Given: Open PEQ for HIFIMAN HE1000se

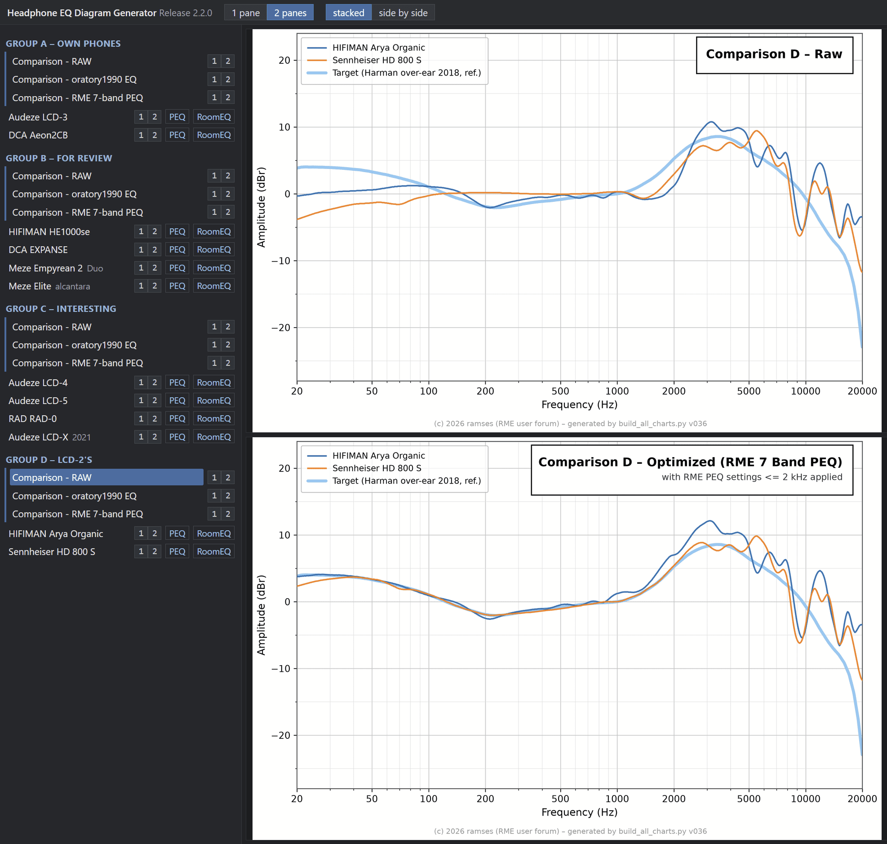Looking at the screenshot, I should coord(177,232).
